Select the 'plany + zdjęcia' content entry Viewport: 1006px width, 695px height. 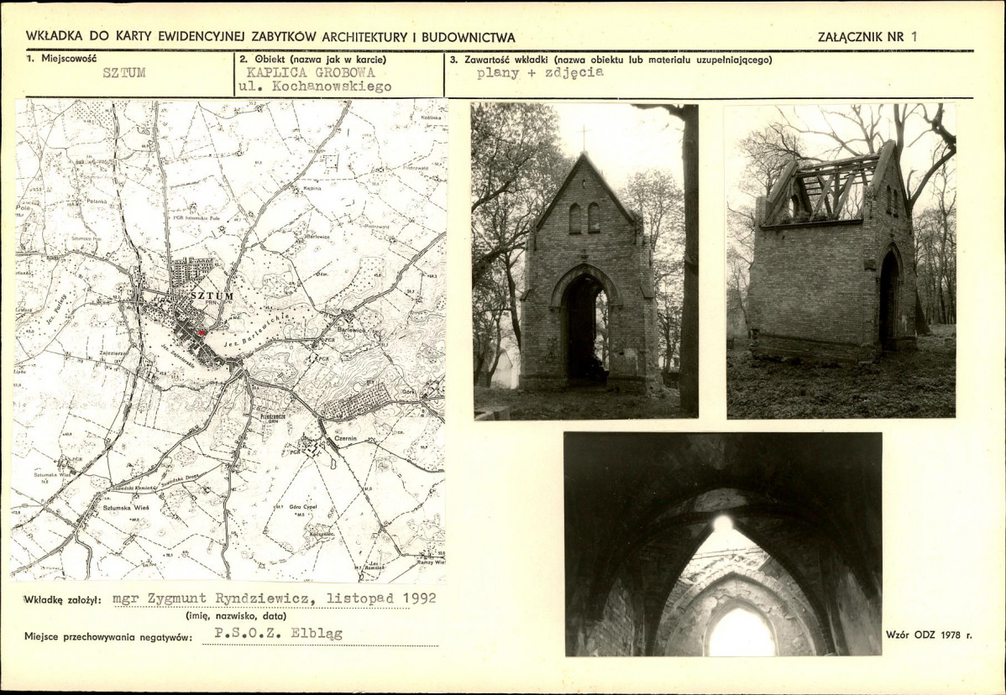point(540,73)
